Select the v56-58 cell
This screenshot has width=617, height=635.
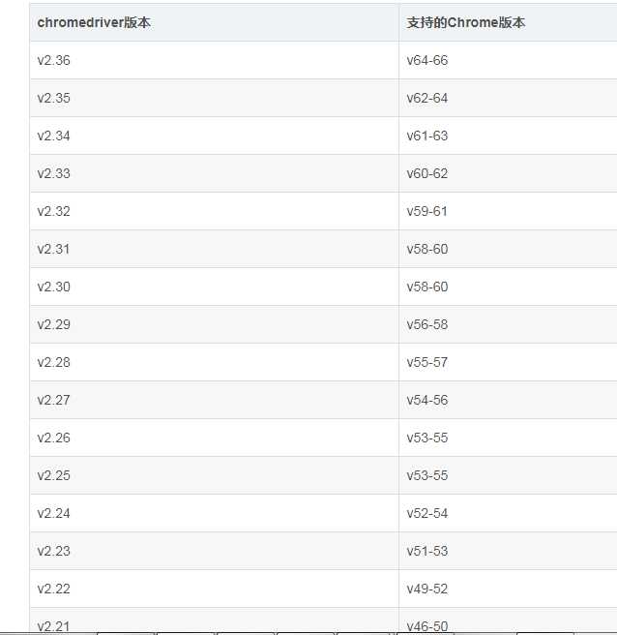(x=508, y=324)
